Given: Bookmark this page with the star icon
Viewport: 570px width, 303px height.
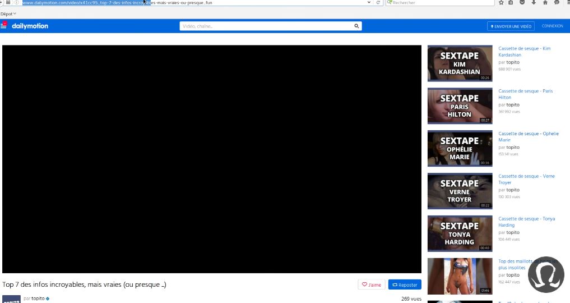Looking at the screenshot, I should [501, 3].
